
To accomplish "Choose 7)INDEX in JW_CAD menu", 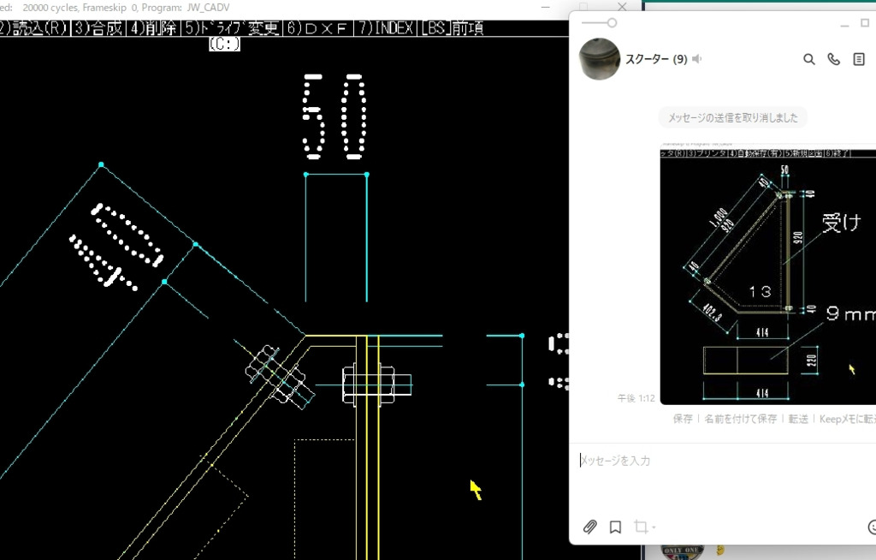I will coord(385,28).
